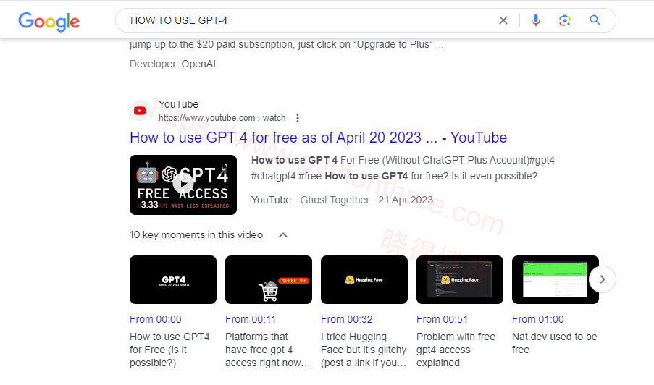Click the Google logo
Screen dimensions: 654x385
tap(49, 21)
